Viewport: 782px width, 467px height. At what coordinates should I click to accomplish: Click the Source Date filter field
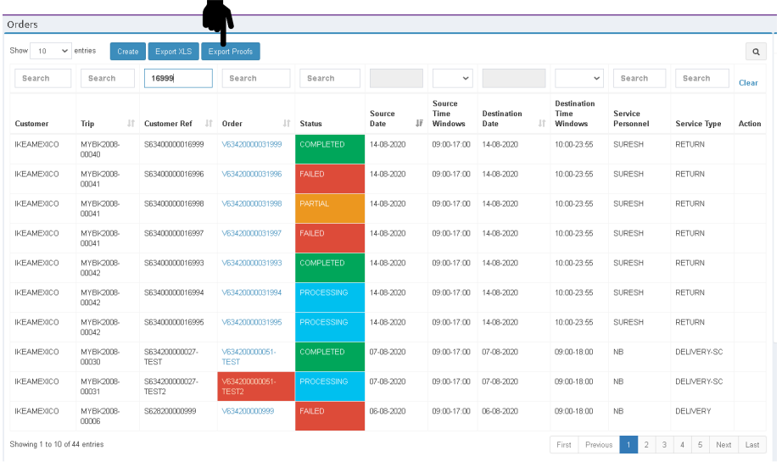396,78
